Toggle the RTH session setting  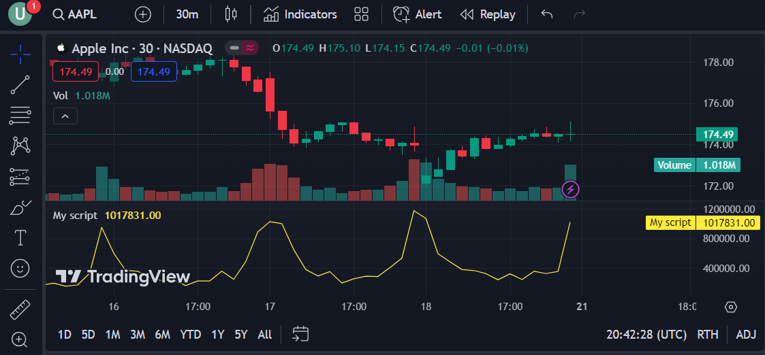pos(707,335)
